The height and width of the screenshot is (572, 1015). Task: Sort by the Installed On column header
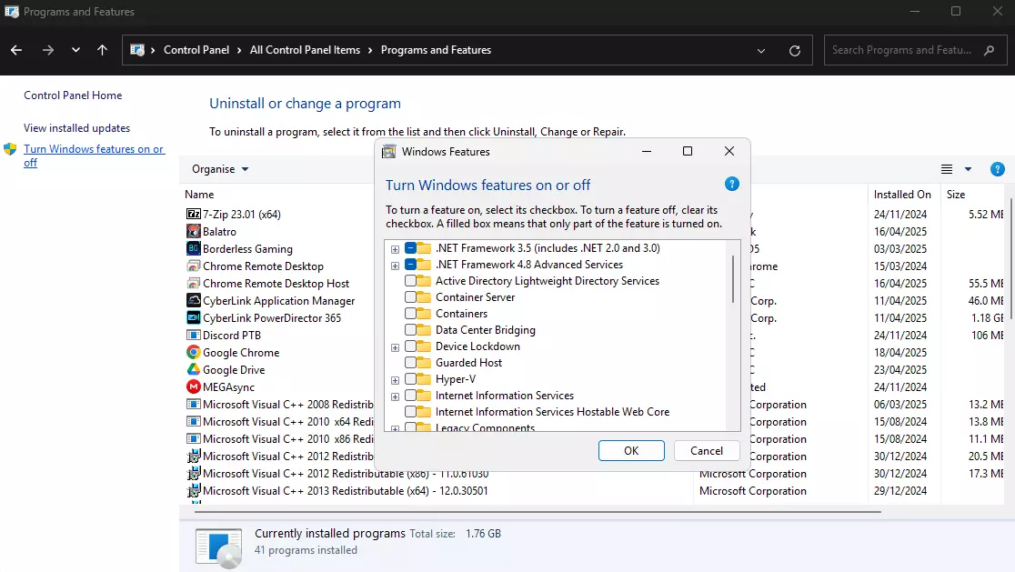pos(902,194)
